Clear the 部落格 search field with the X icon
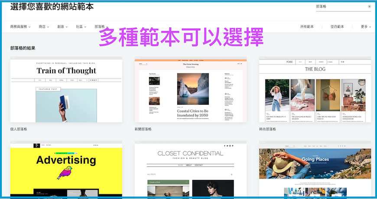 369,7
